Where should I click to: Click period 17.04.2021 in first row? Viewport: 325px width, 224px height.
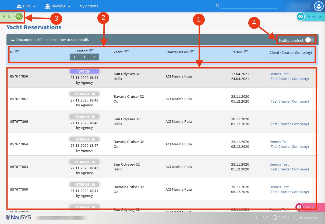240,74
